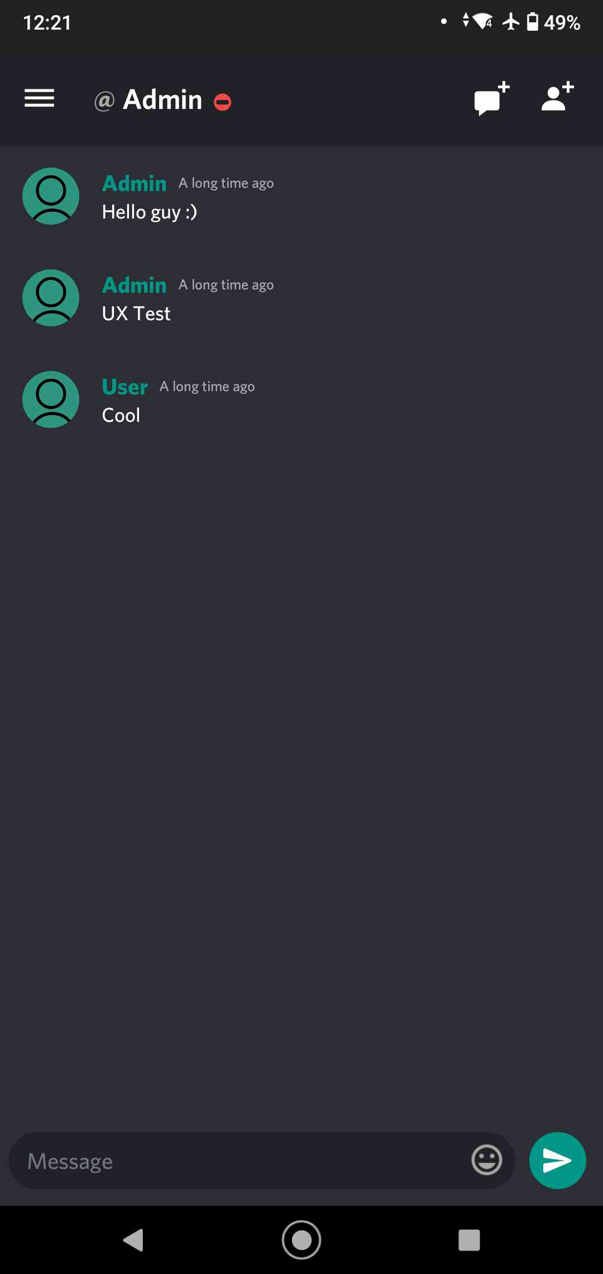Tap User's avatar beside "Cool"

51,400
